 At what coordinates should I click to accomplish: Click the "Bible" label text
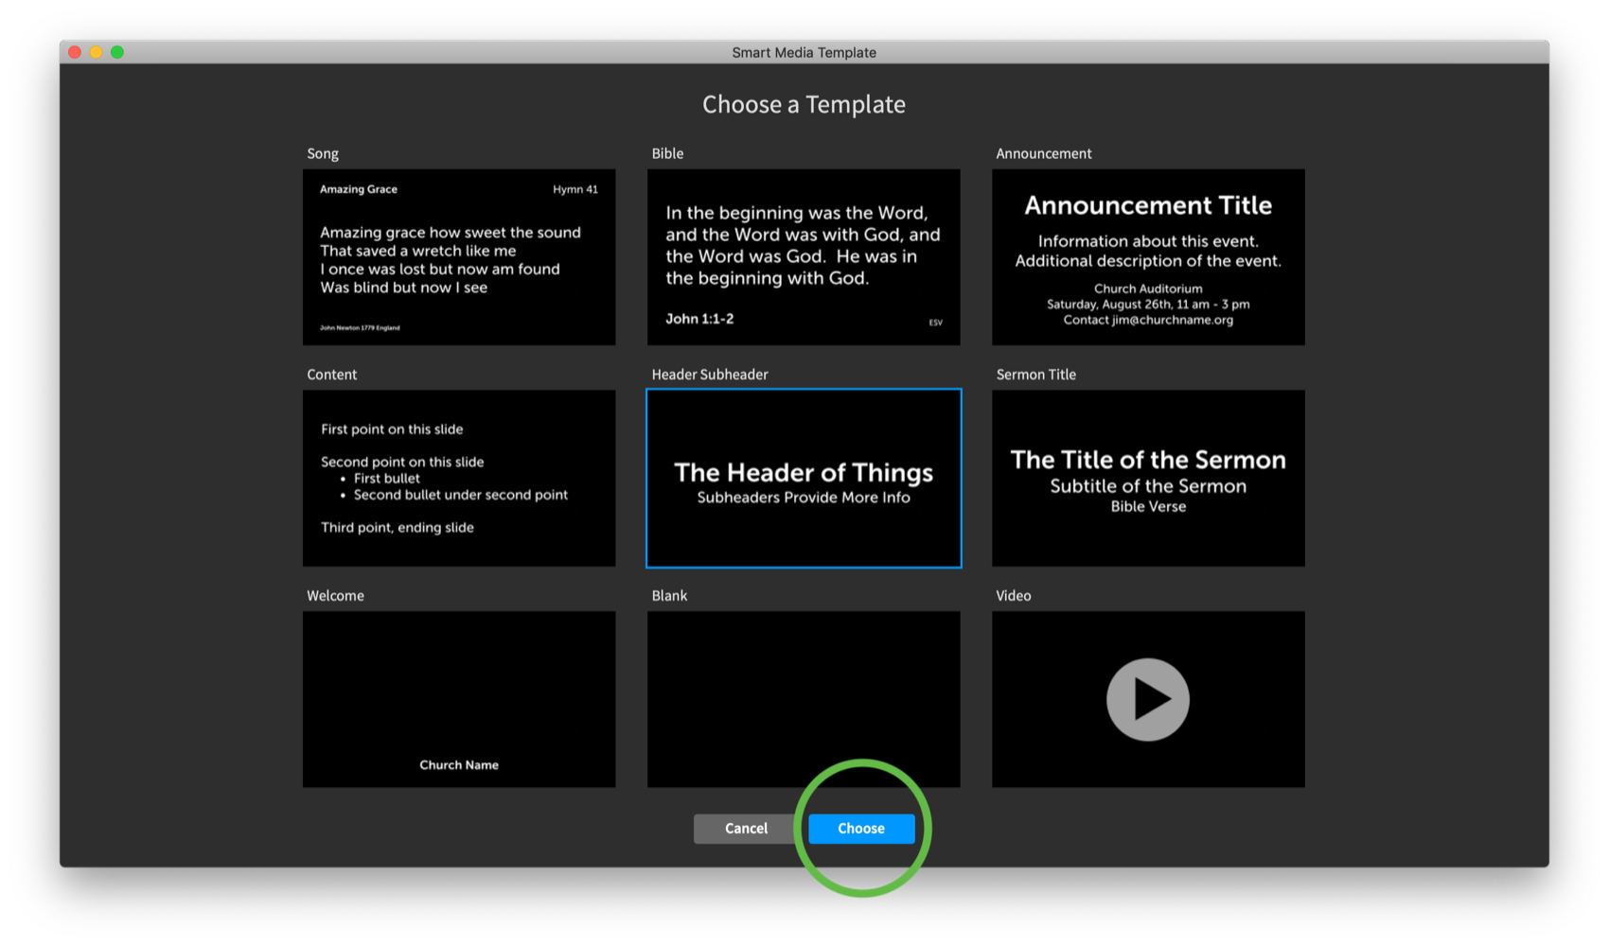pos(667,154)
